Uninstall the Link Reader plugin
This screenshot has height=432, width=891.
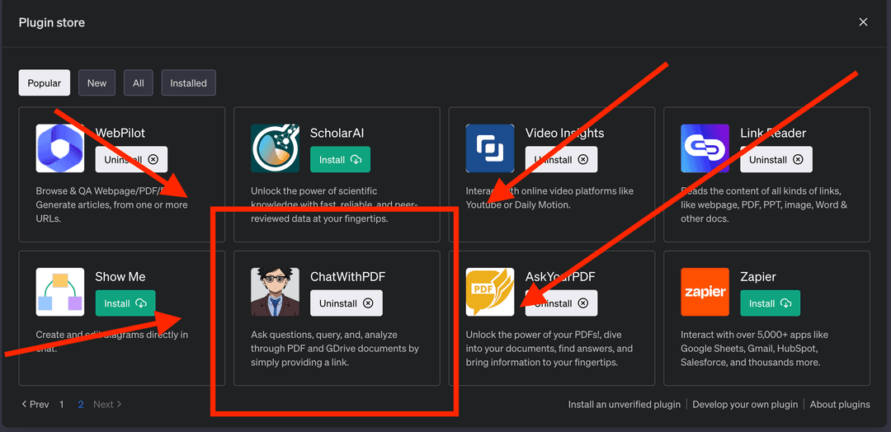tap(775, 160)
